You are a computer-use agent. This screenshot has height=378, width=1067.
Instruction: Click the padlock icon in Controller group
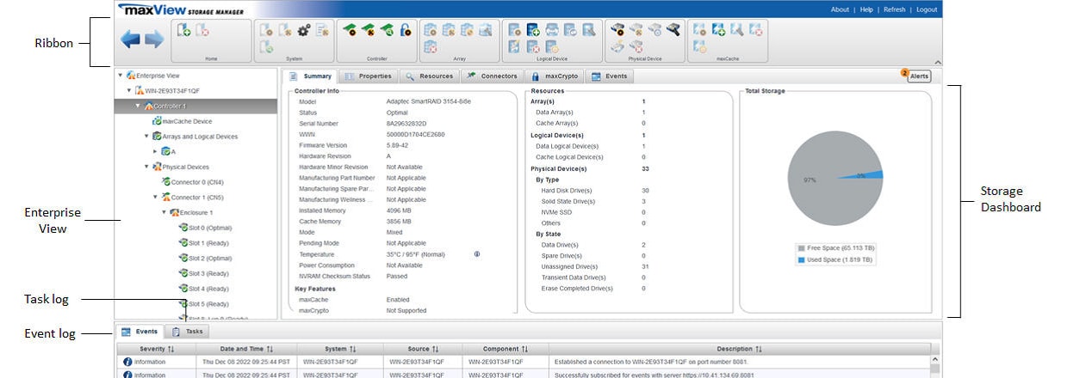[405, 30]
